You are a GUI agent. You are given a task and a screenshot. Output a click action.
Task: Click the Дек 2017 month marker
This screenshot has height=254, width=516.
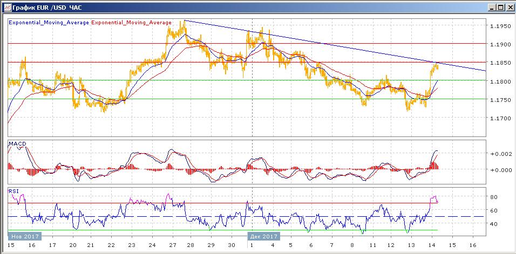click(x=263, y=236)
